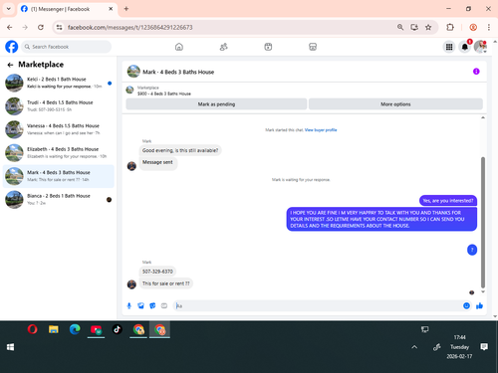
Task: Open the Marketplace storefront icon
Action: 313,47
